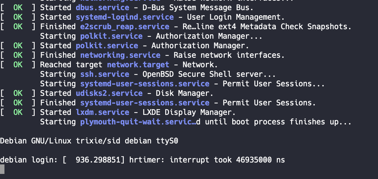Click 'hrtimer: interrupt took 46935000 ns' message
Image resolution: width=378 pixels, height=179 pixels.
click(x=207, y=160)
